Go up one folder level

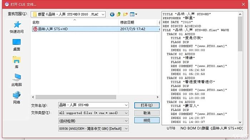119,15
